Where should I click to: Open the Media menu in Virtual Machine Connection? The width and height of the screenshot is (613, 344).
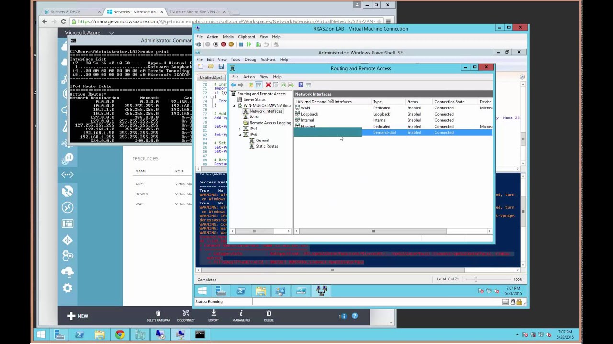coord(228,37)
